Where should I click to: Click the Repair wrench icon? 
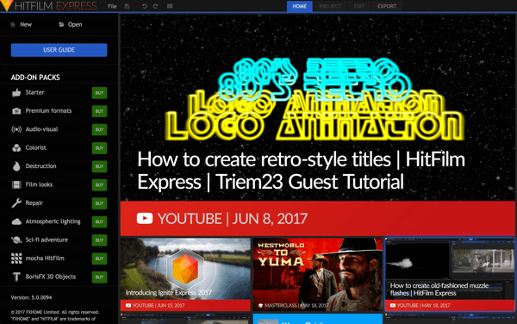click(x=16, y=203)
